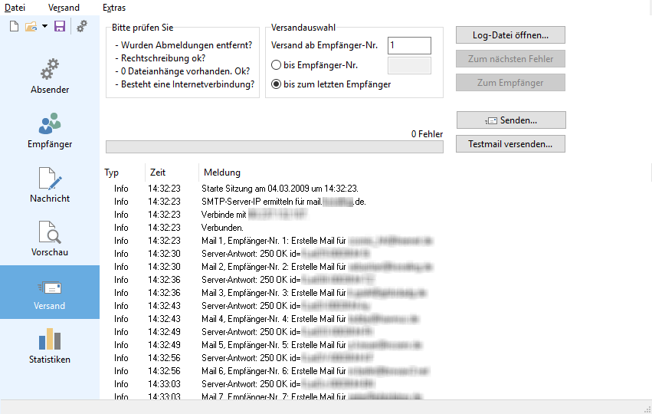Click the 'Senden...' button
652x414 pixels.
(x=511, y=120)
